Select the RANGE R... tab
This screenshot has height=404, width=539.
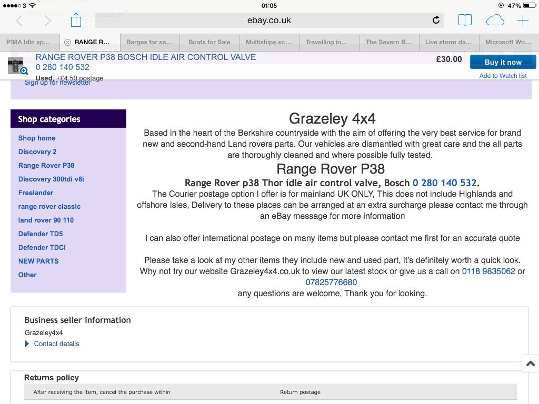click(x=90, y=42)
